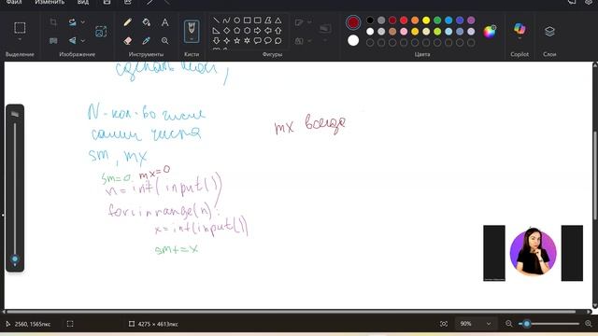This screenshot has width=598, height=336.
Task: Choose the orange color swatch
Action: (415, 21)
